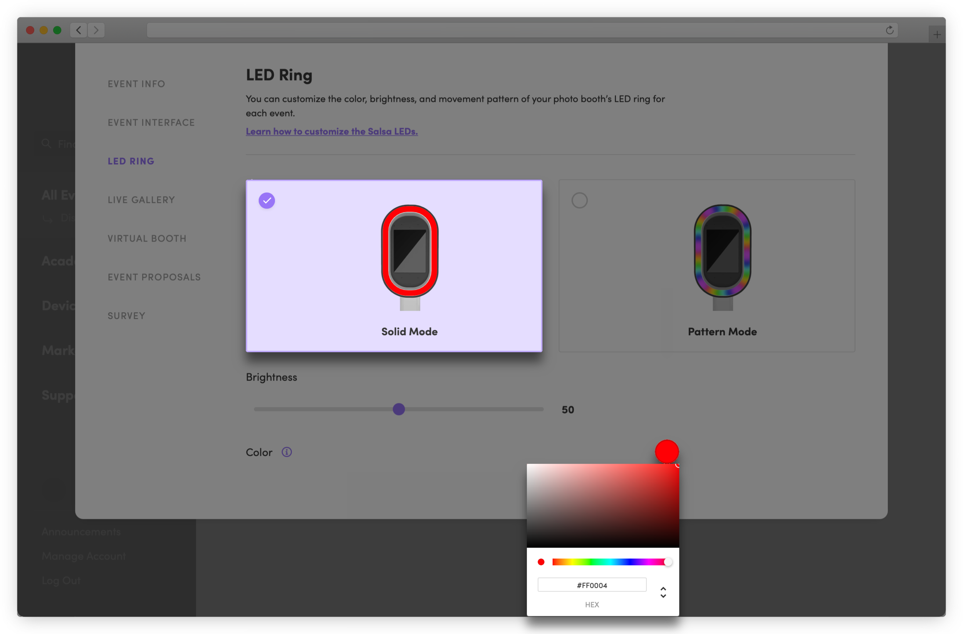963x634 pixels.
Task: Click the red color preview dot
Action: click(x=666, y=451)
